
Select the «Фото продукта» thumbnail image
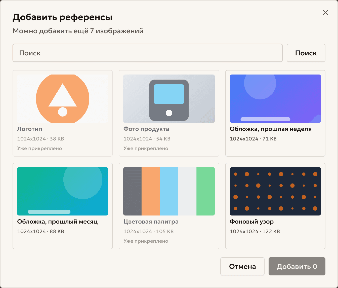[169, 99]
